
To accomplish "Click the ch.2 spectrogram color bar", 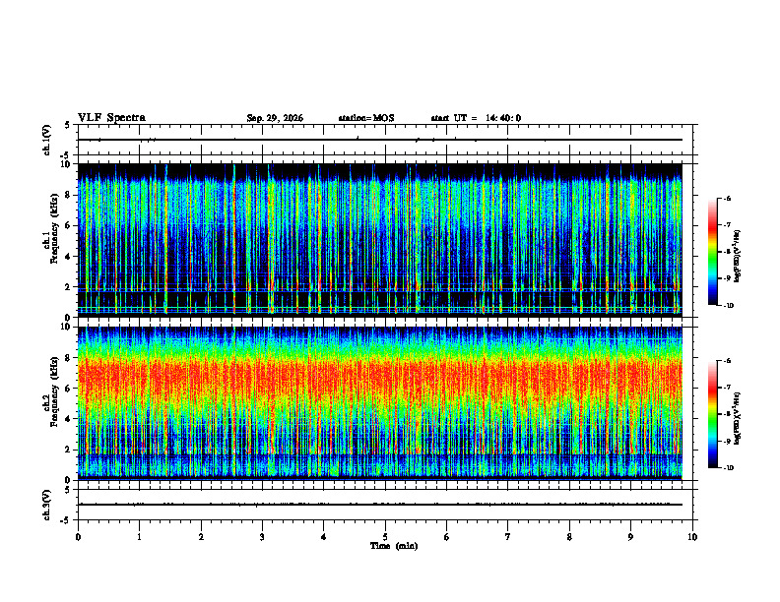I will (x=712, y=414).
